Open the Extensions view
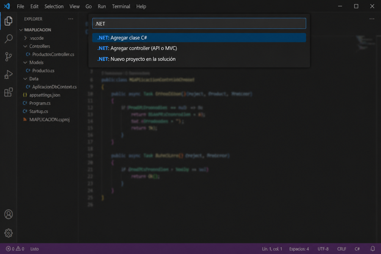 pyautogui.click(x=8, y=92)
